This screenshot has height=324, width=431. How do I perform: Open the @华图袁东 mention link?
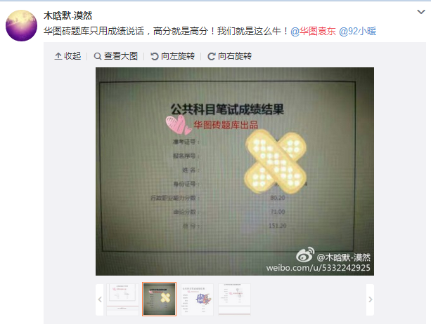[313, 32]
